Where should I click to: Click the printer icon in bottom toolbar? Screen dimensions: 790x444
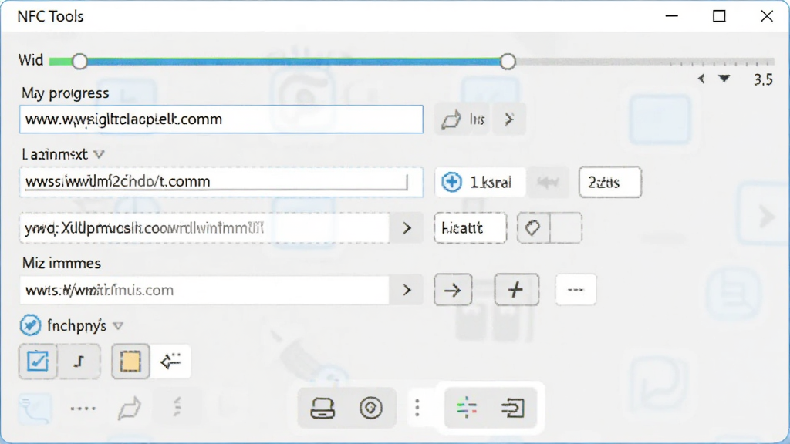pyautogui.click(x=322, y=408)
